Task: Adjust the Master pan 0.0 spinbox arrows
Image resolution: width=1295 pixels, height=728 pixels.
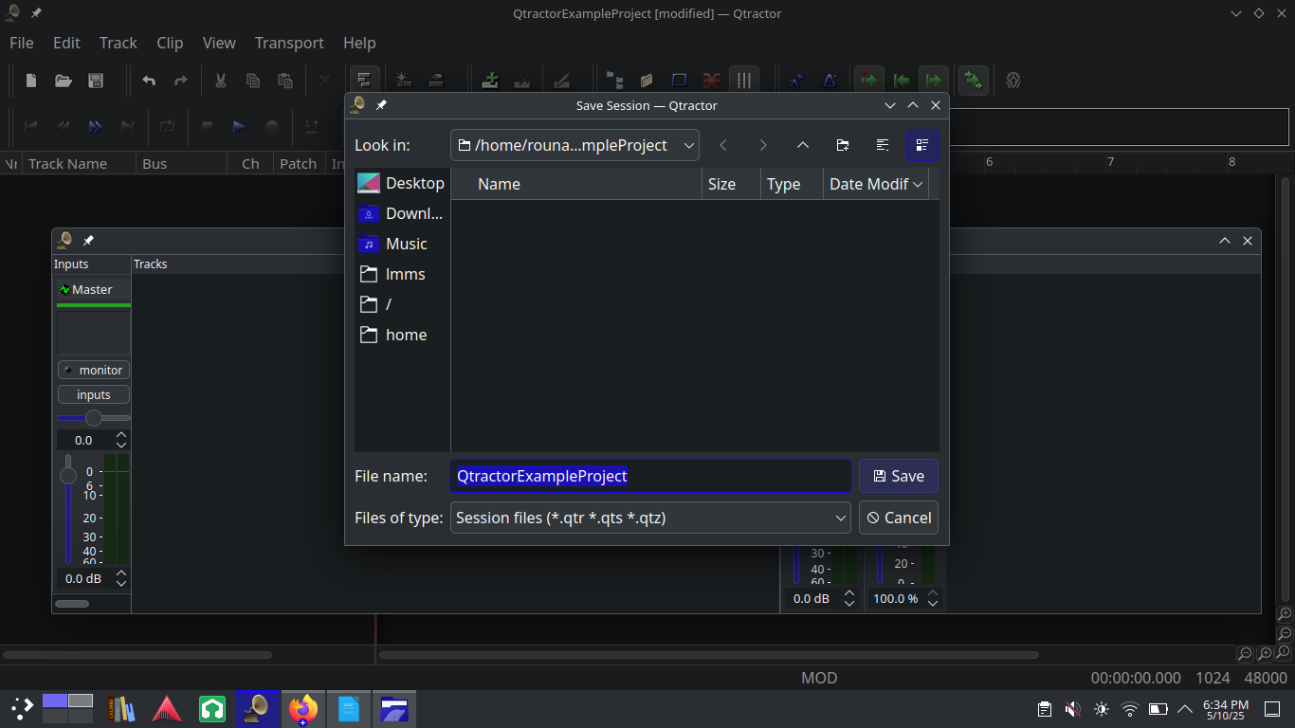Action: pos(121,440)
